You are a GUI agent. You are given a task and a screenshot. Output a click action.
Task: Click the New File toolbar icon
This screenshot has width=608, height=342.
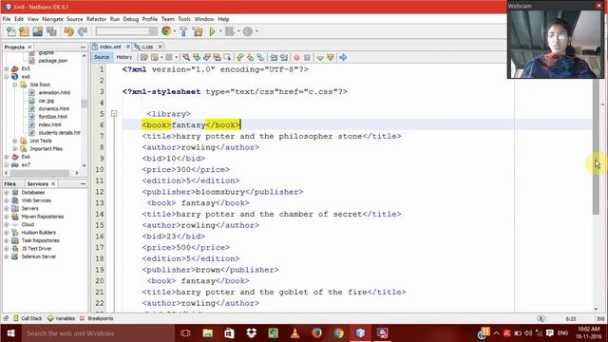[x=10, y=31]
